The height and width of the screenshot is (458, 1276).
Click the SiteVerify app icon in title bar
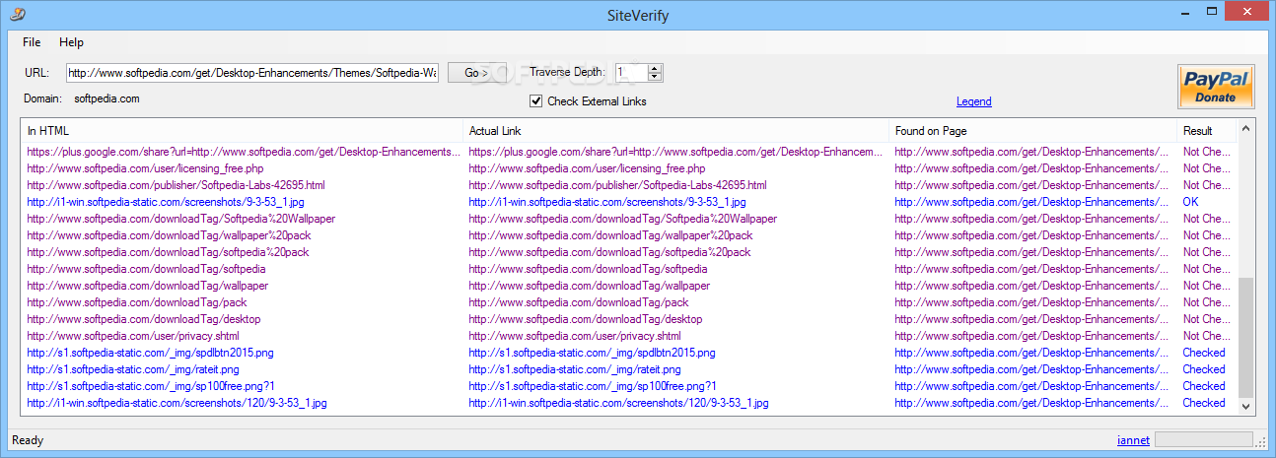click(18, 13)
